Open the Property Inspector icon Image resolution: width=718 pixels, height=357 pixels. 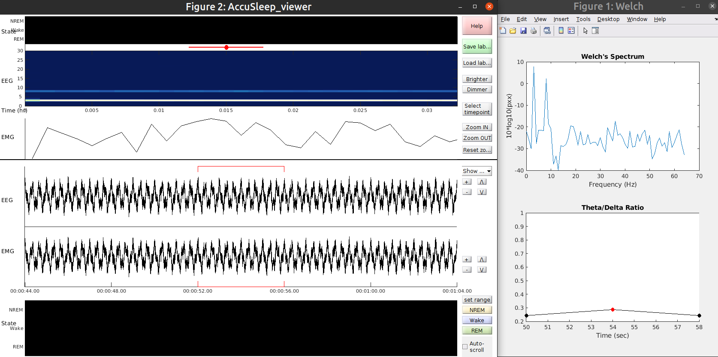tap(595, 30)
